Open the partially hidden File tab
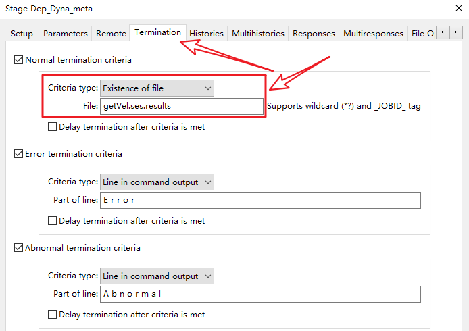 422,34
